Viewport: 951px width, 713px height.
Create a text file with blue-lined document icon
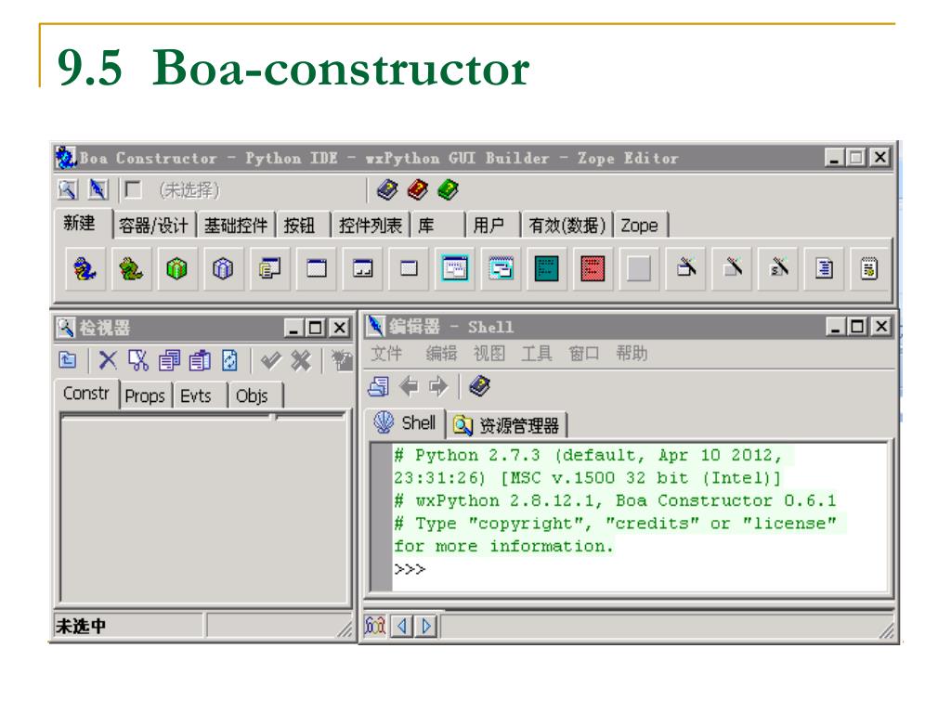(x=824, y=268)
